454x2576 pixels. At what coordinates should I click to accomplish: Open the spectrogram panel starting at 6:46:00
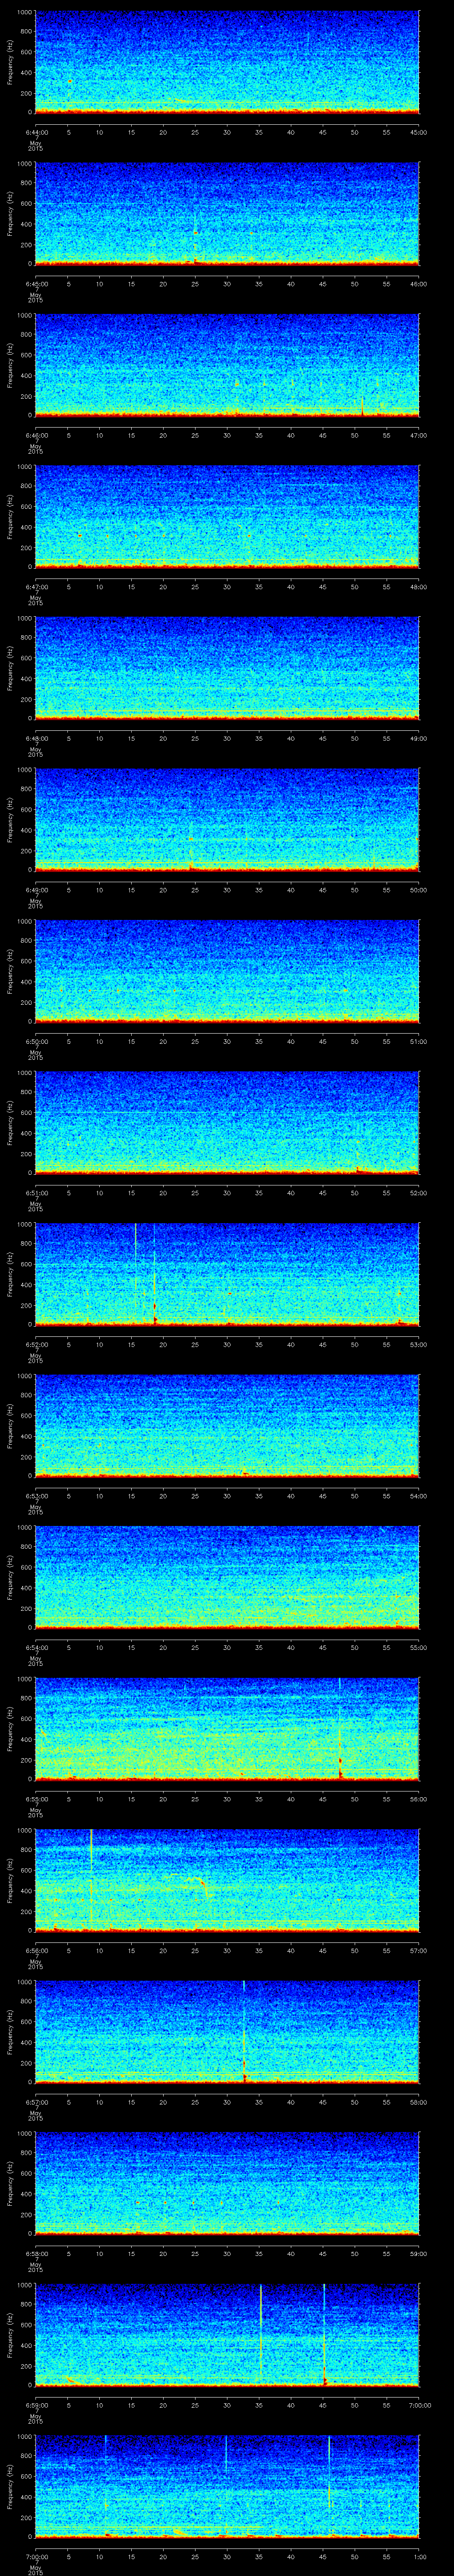click(227, 365)
